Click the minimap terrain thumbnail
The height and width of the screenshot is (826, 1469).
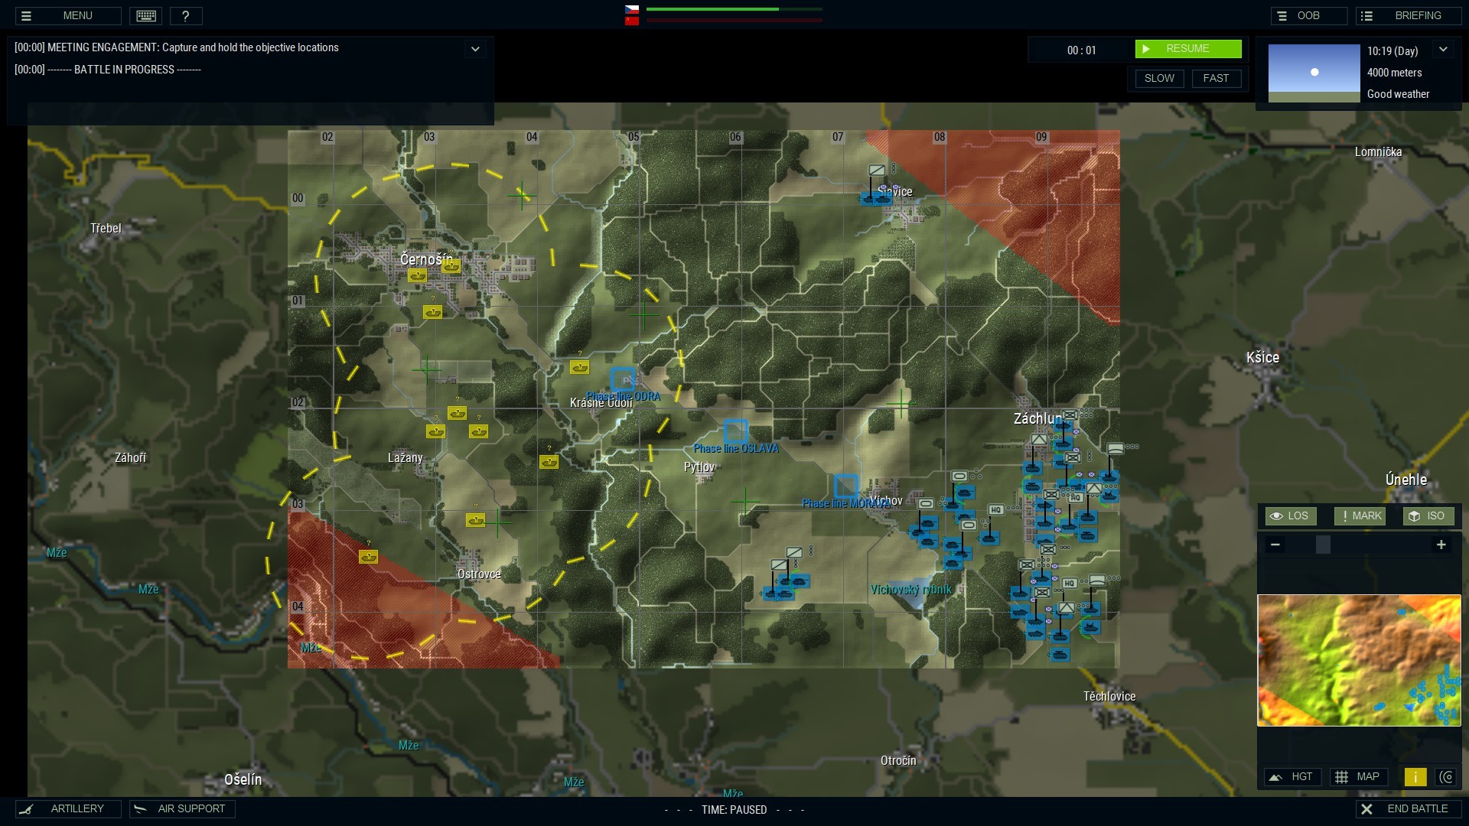[1358, 660]
